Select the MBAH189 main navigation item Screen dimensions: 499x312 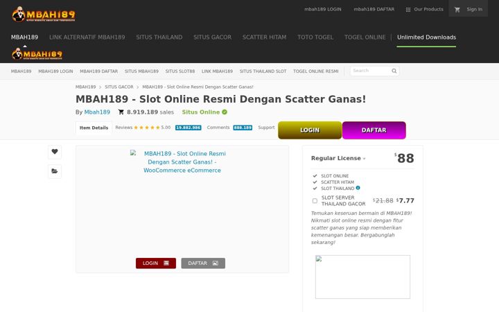point(24,37)
